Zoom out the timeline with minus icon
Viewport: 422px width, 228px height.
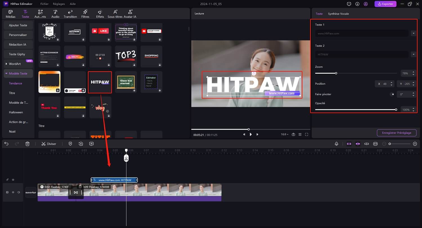click(x=384, y=144)
